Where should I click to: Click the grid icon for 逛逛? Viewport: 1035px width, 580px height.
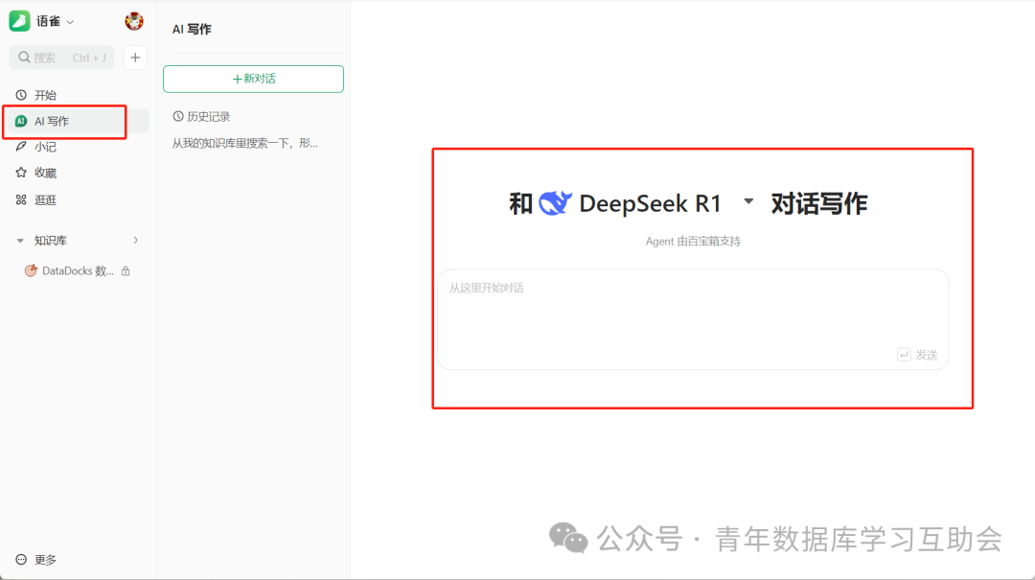(21, 199)
